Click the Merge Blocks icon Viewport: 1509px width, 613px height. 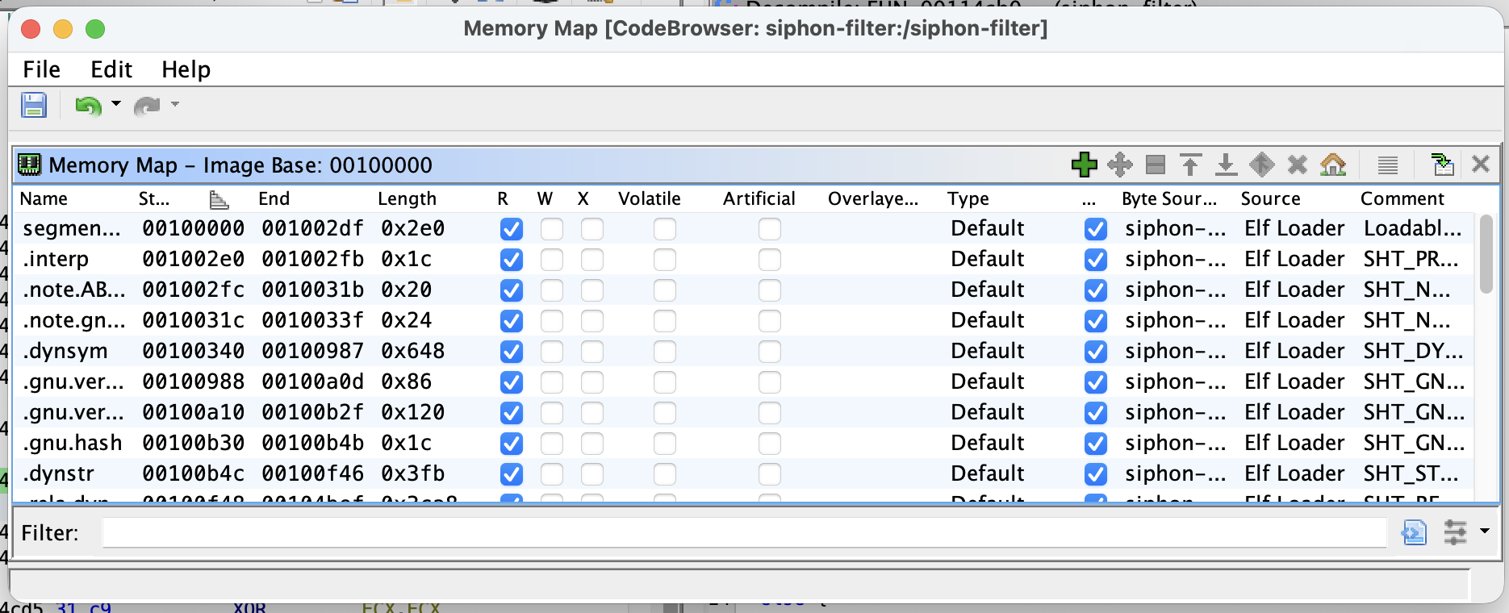coord(1262,165)
